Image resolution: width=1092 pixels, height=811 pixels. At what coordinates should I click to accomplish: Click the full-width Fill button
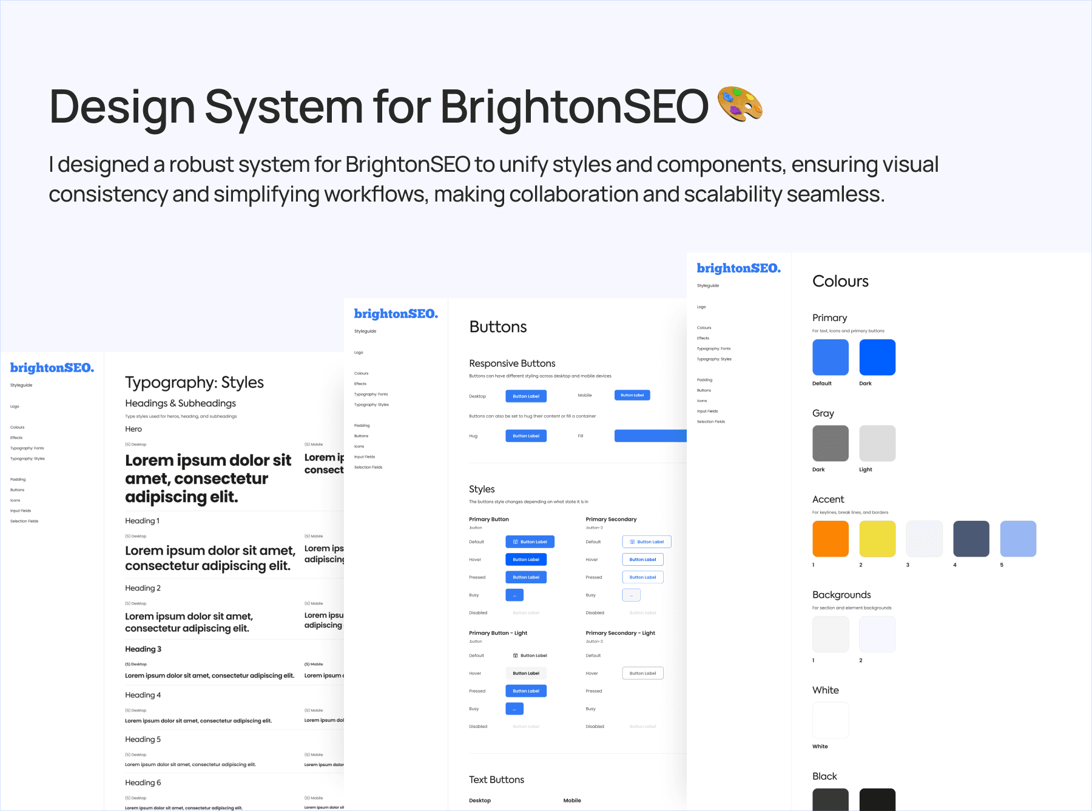[x=650, y=436]
